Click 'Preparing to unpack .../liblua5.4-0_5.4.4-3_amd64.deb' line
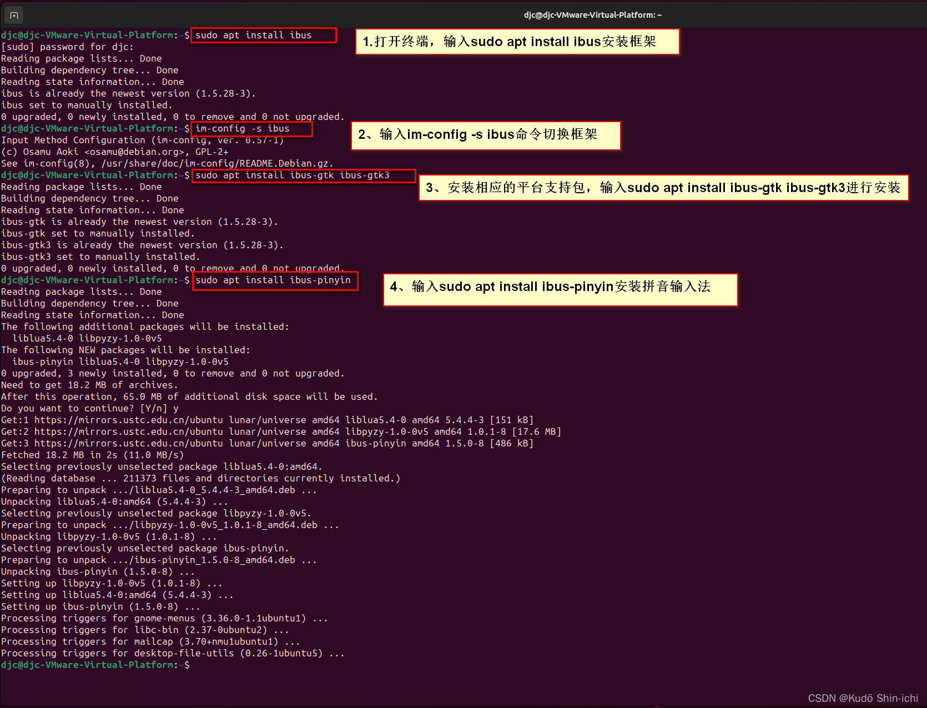The width and height of the screenshot is (927, 708). pyautogui.click(x=159, y=490)
